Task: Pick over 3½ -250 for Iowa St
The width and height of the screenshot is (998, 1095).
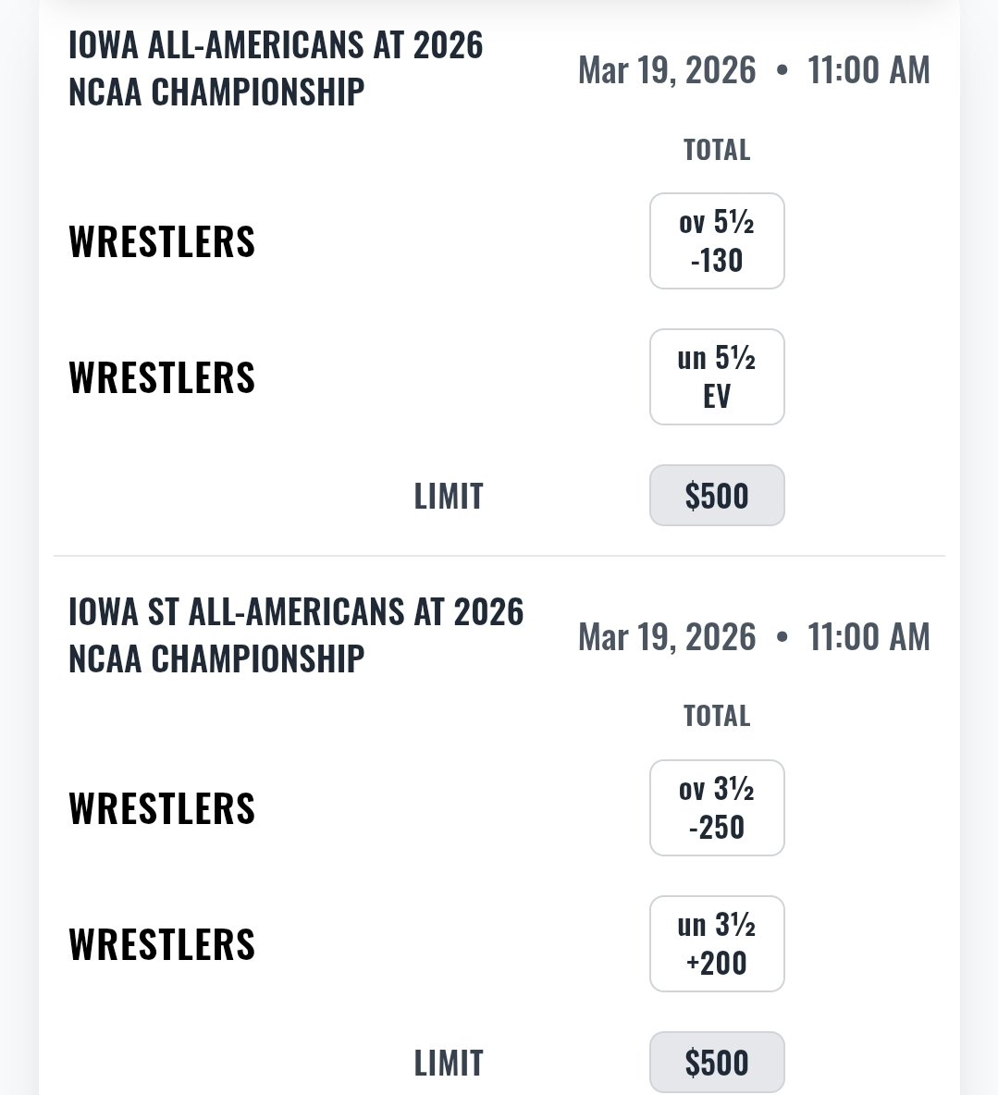Action: pos(717,808)
